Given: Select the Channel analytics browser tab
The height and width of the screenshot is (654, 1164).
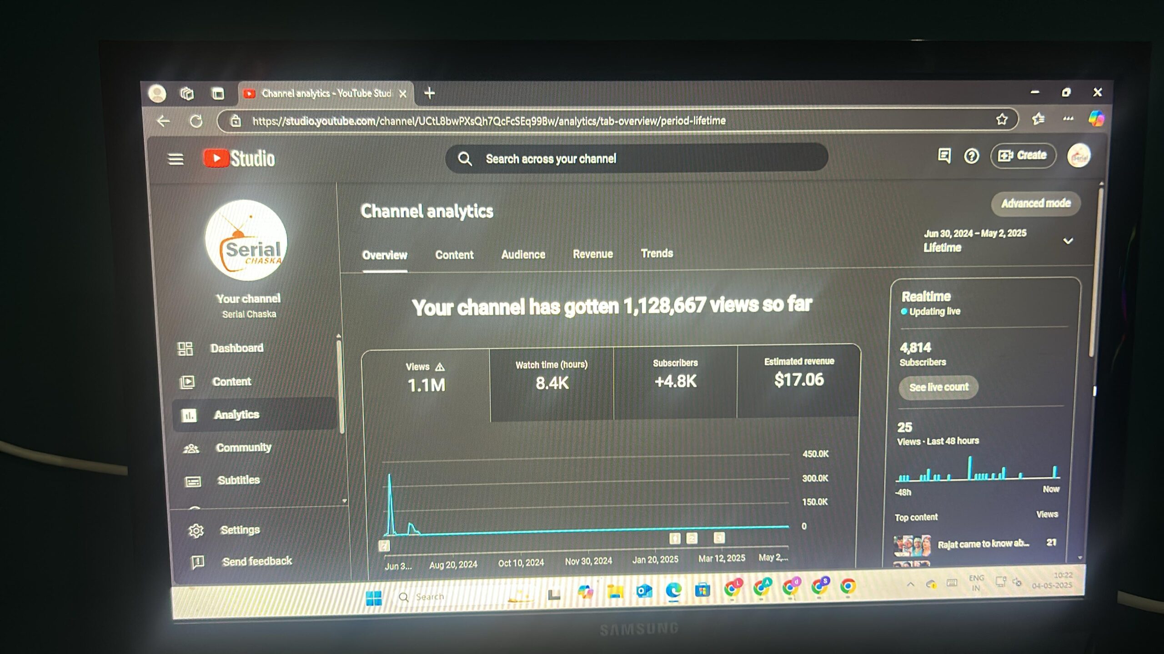Looking at the screenshot, I should tap(325, 94).
